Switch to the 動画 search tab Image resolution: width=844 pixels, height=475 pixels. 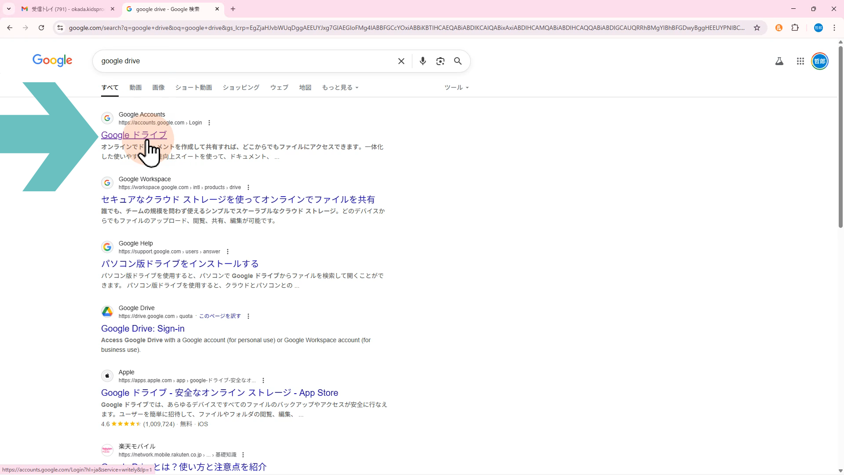[x=135, y=88]
